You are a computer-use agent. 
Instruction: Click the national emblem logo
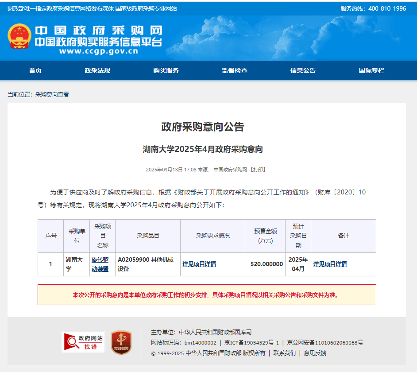(x=19, y=36)
